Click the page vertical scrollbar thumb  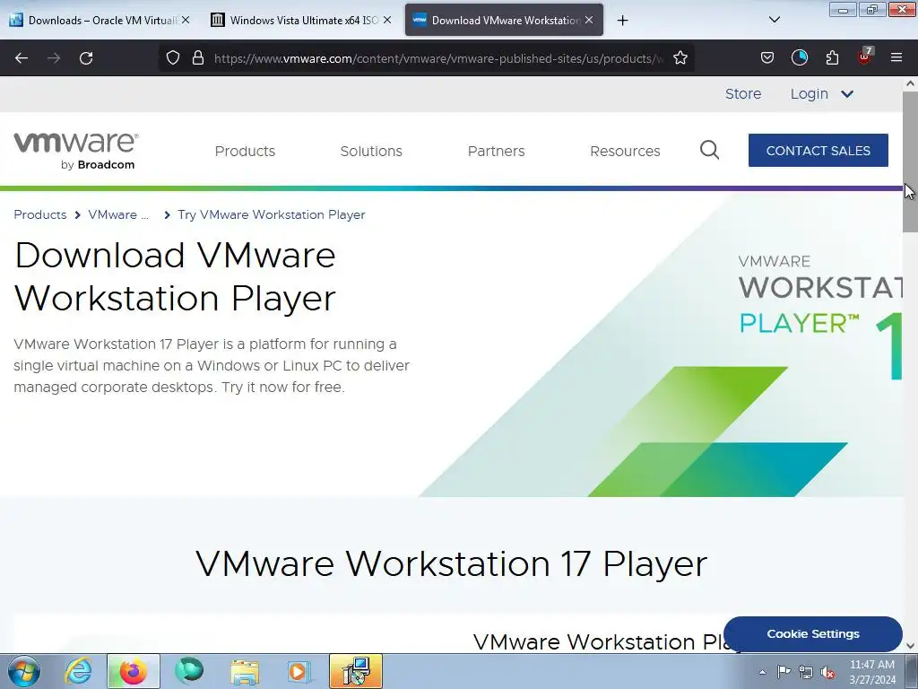click(x=910, y=161)
